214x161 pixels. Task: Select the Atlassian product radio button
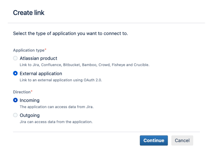tap(15, 58)
